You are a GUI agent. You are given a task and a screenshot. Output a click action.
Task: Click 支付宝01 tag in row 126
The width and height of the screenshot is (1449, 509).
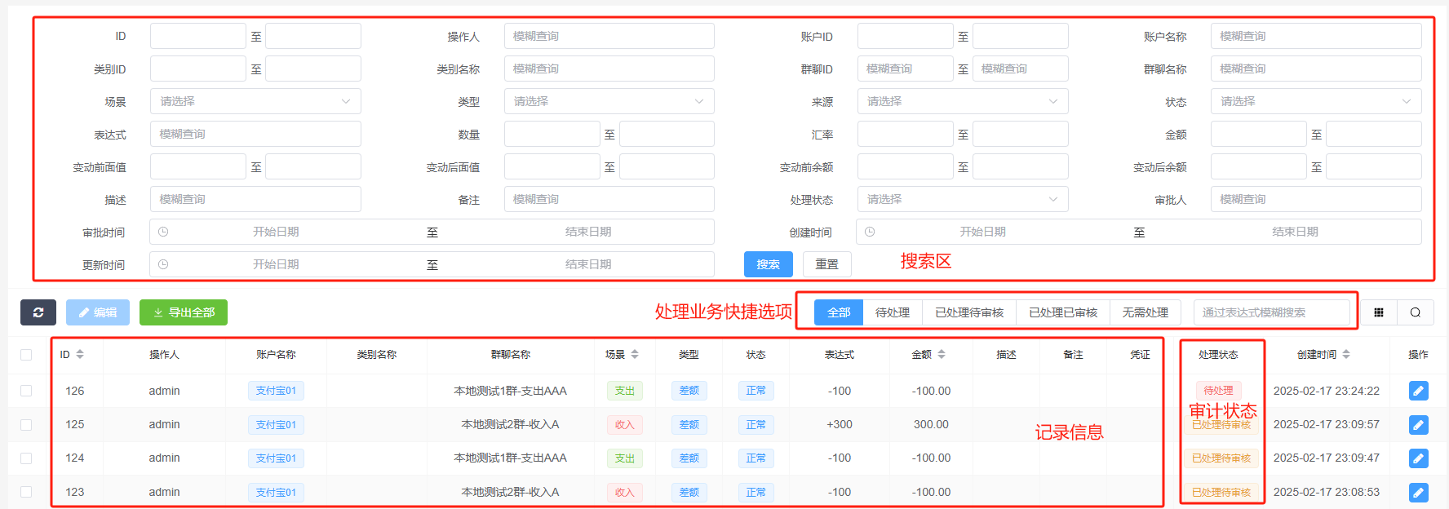point(276,391)
